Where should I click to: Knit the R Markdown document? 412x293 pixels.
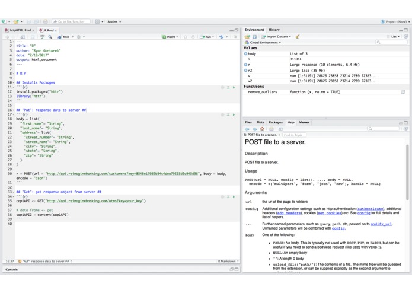coord(63,37)
